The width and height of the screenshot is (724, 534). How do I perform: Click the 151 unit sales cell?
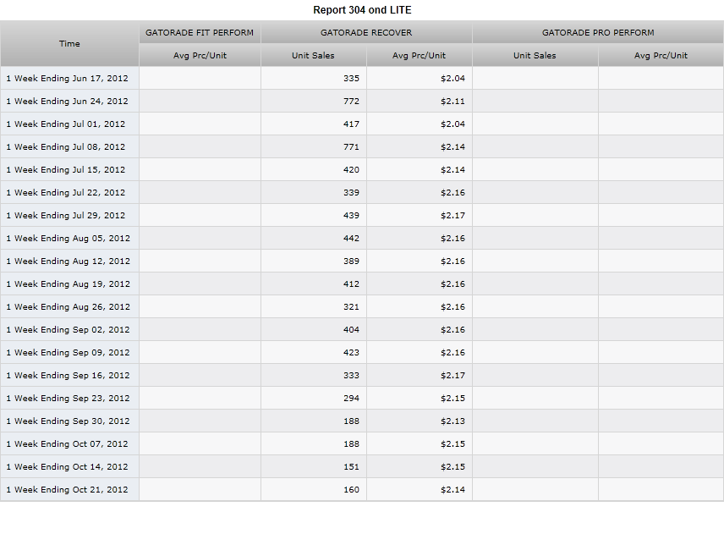[x=314, y=466]
